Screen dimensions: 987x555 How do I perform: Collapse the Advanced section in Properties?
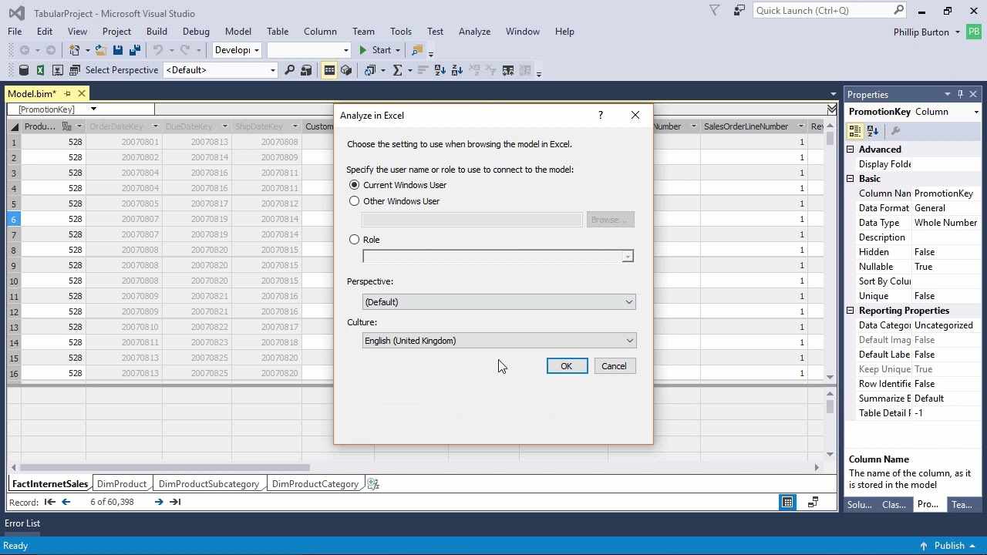[851, 150]
